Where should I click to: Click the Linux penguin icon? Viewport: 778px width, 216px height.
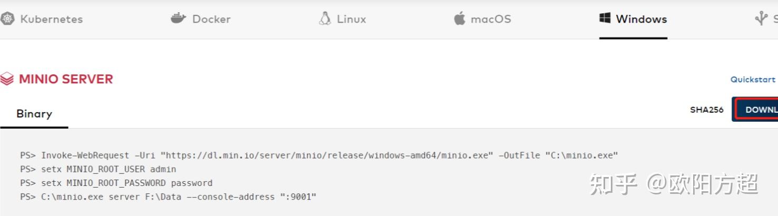325,19
